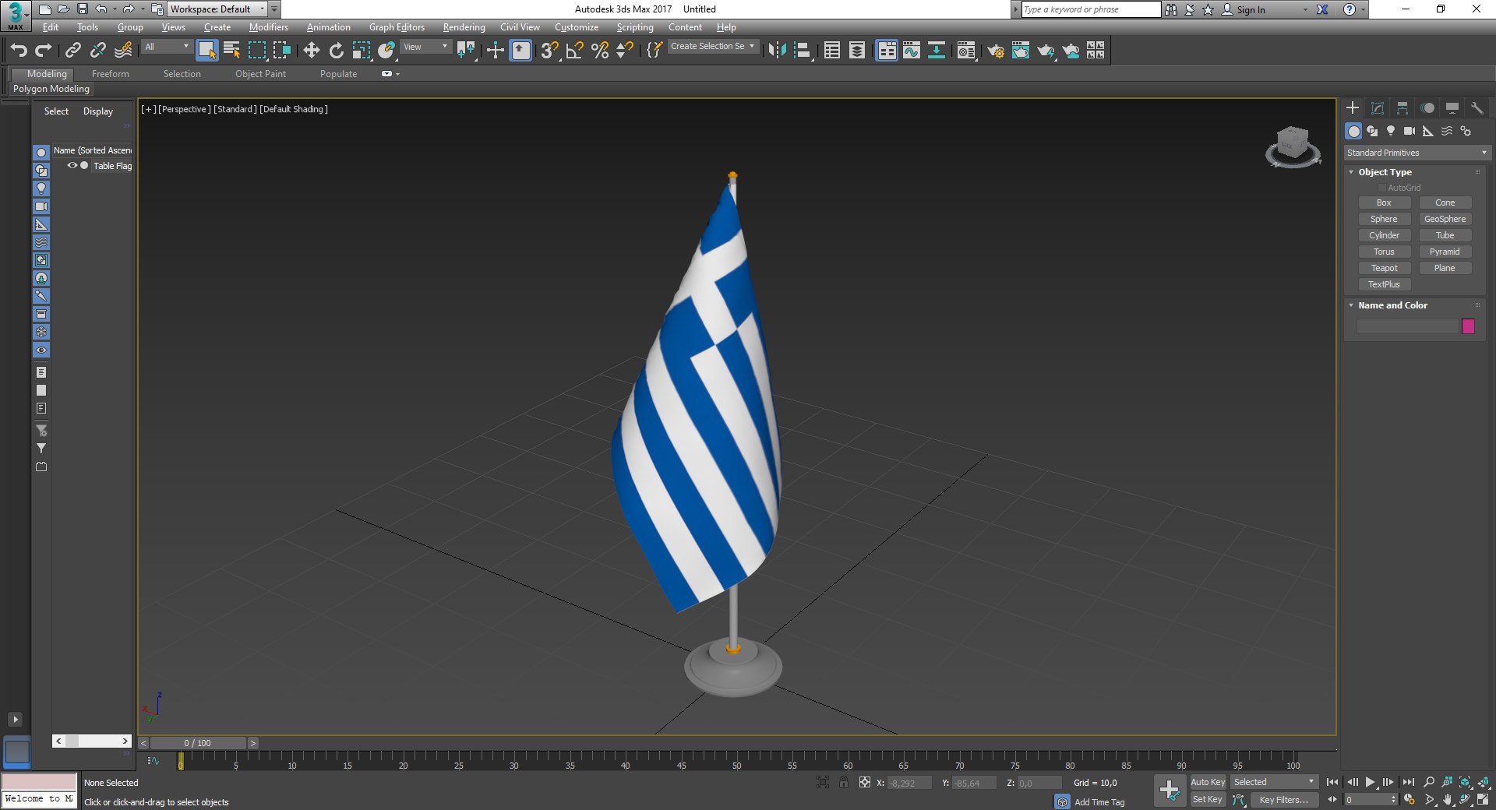
Task: Toggle the selection lock padlock icon
Action: (x=844, y=782)
